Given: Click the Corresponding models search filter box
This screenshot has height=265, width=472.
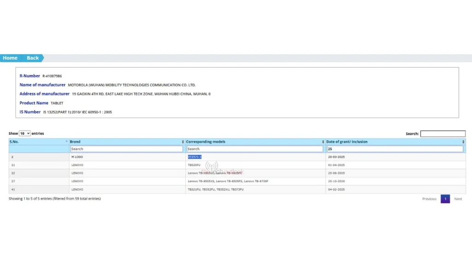Looking at the screenshot, I should [255, 149].
